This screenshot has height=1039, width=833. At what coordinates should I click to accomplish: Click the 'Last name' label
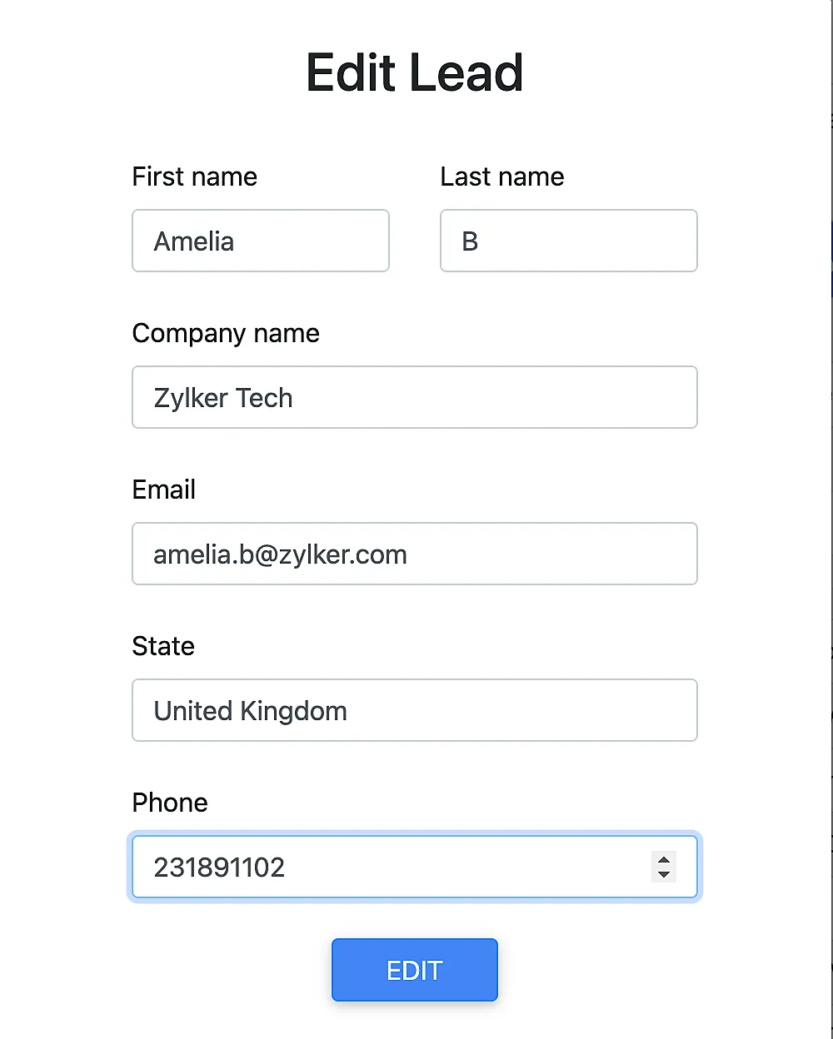click(501, 176)
